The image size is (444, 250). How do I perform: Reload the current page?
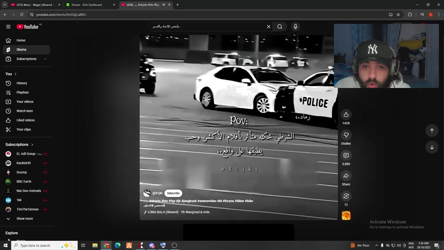pos(22,15)
